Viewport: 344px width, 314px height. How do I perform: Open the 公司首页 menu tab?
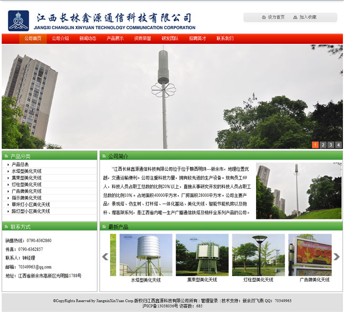(32, 39)
